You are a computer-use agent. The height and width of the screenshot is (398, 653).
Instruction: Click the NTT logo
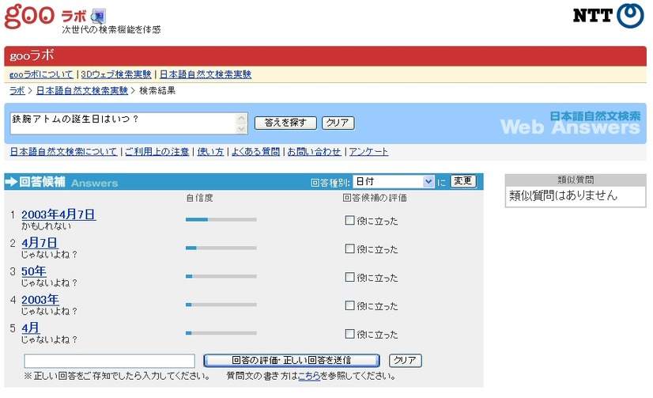[x=609, y=16]
